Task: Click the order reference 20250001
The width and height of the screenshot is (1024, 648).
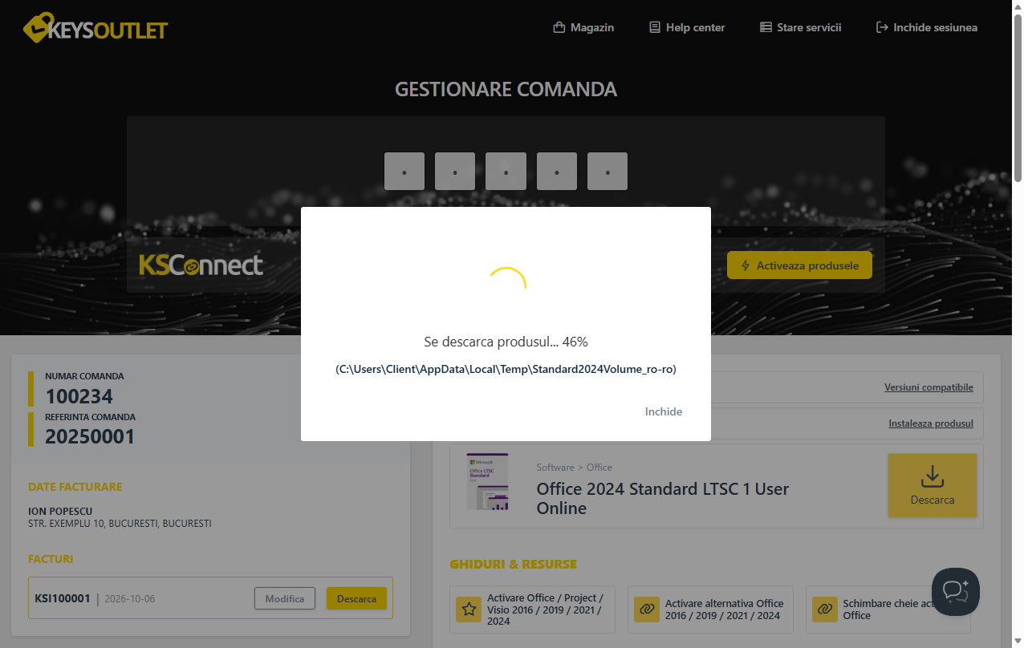Action: pyautogui.click(x=90, y=437)
